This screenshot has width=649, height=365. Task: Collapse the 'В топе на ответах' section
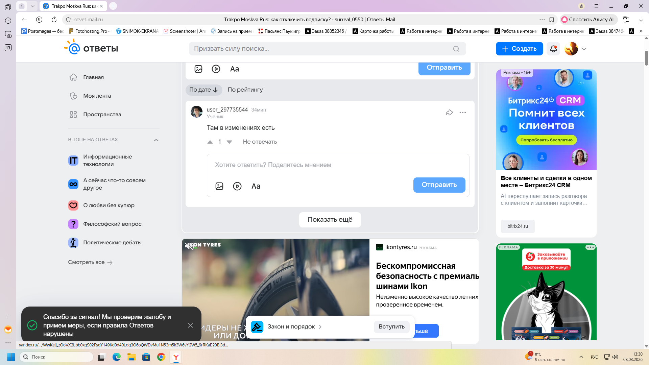(156, 140)
